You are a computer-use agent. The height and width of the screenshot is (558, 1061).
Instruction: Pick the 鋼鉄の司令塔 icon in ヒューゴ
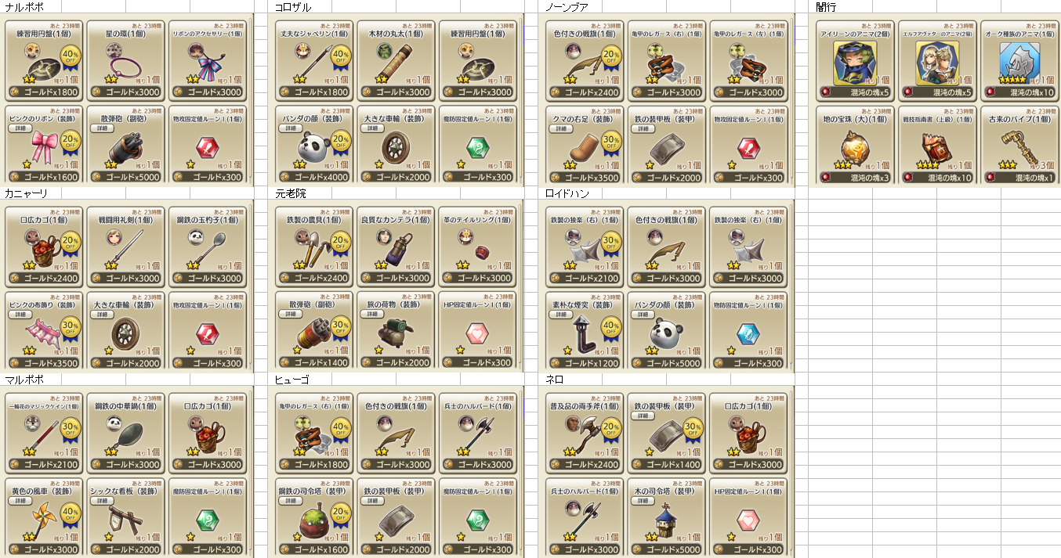tap(313, 521)
